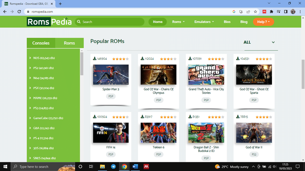Click the download icon next to 78815
This screenshot has height=171, width=305.
[x=238, y=117]
